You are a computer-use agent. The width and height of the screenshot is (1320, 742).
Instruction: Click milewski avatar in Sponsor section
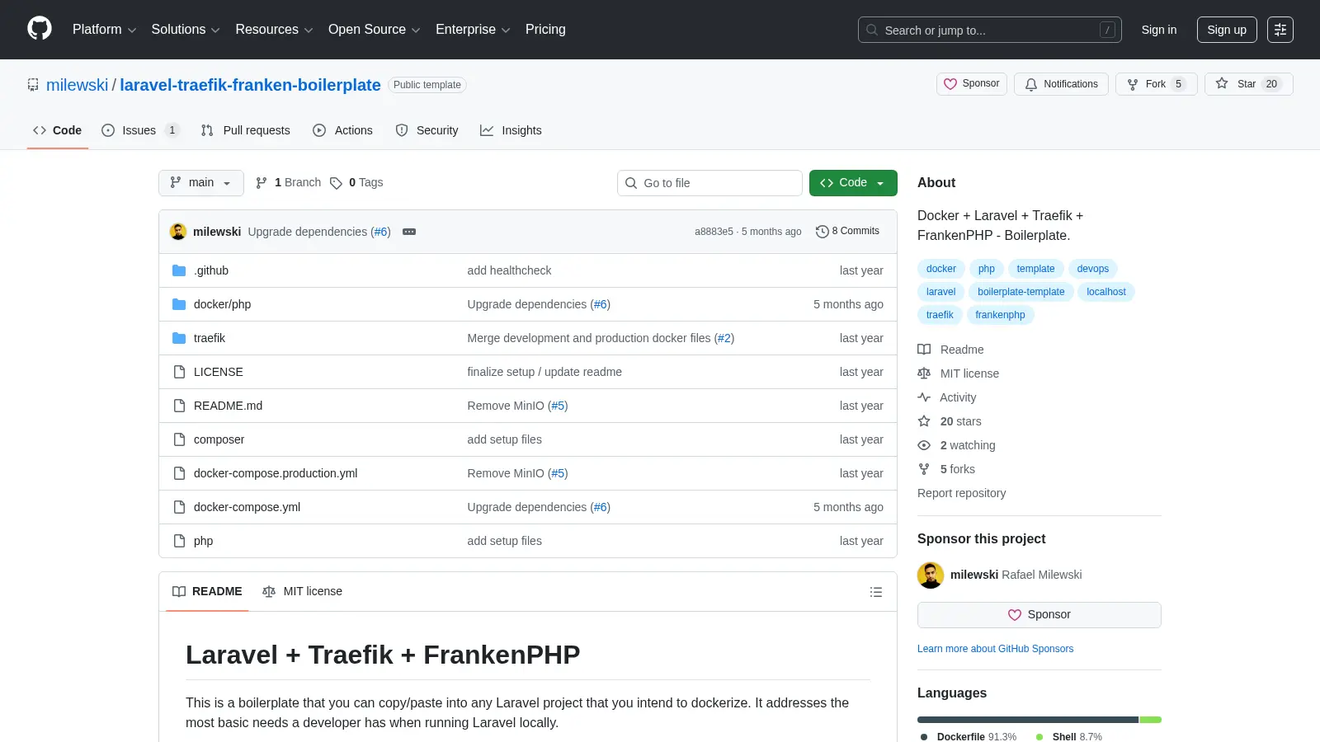coord(931,575)
